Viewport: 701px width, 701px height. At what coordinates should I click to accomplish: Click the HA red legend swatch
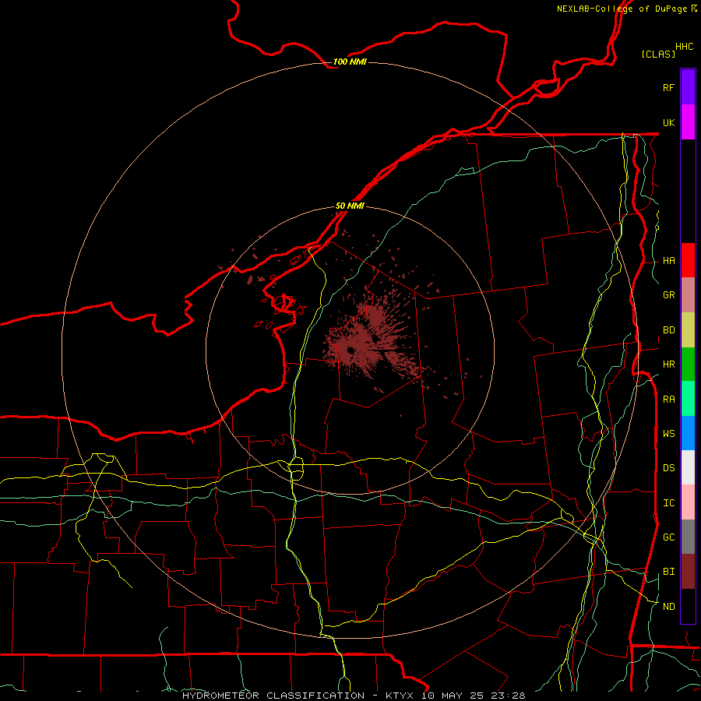(688, 260)
